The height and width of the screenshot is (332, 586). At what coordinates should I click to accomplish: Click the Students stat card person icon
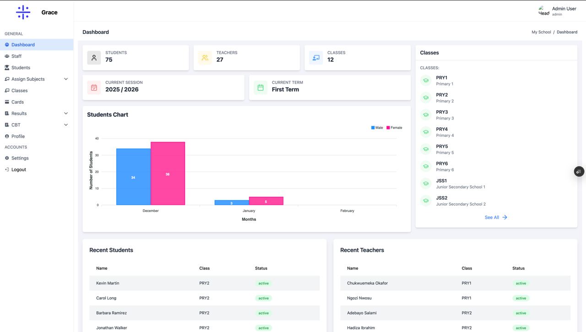94,58
